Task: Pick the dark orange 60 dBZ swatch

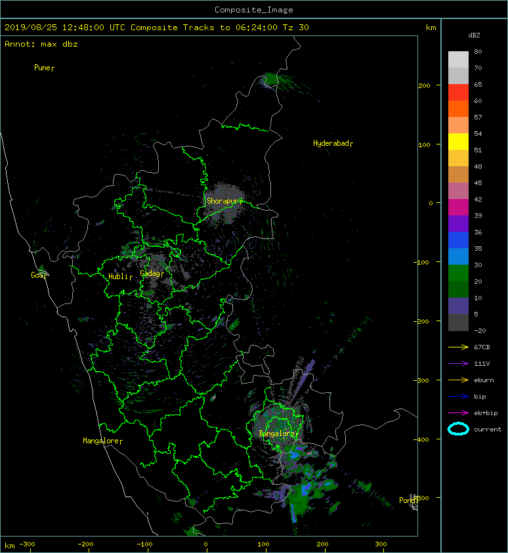Action: (x=458, y=108)
